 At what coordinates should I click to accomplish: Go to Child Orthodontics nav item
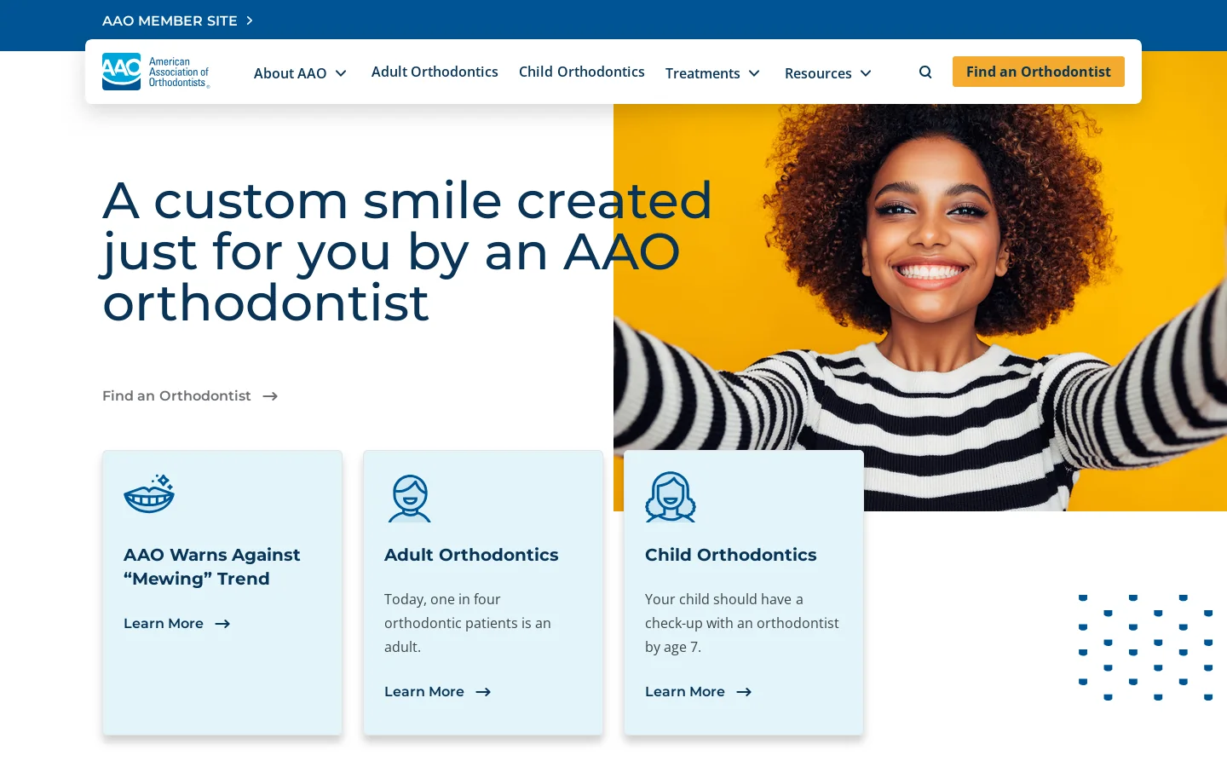click(582, 72)
